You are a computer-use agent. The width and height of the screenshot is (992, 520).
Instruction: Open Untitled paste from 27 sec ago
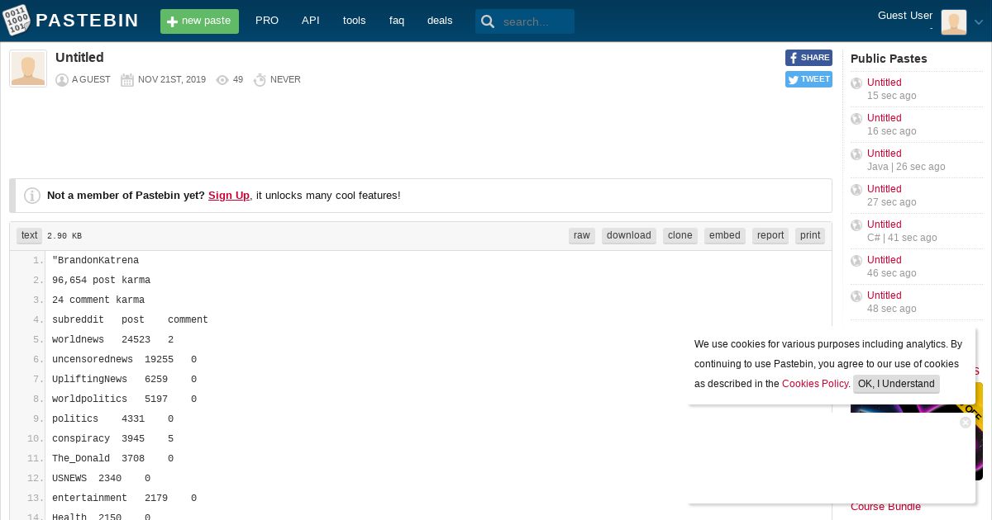[885, 189]
